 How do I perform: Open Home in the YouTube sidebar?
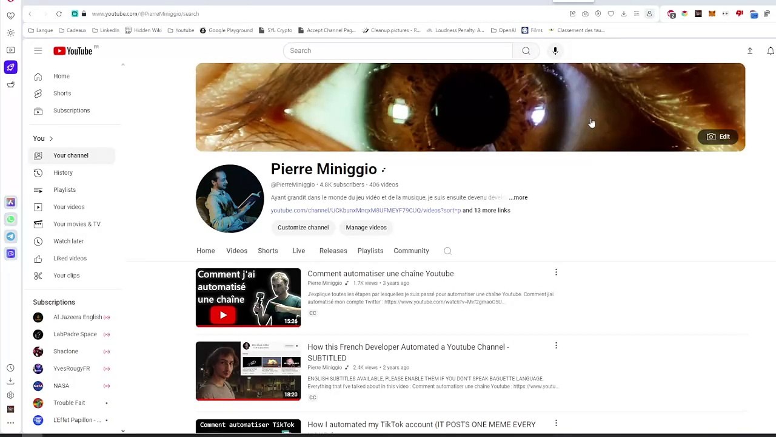coord(71,76)
